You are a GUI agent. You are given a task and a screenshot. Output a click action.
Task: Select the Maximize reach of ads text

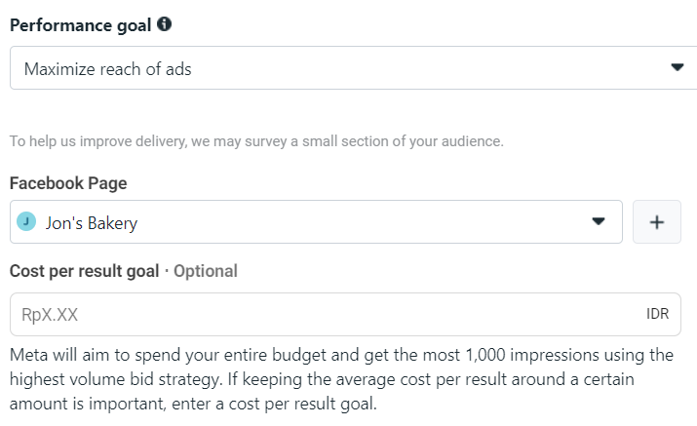[x=108, y=68]
